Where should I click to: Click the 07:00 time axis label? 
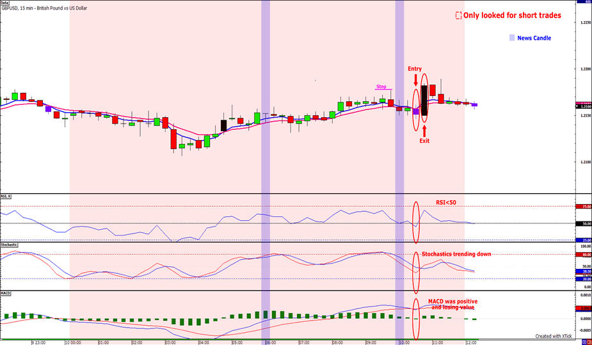(304, 342)
